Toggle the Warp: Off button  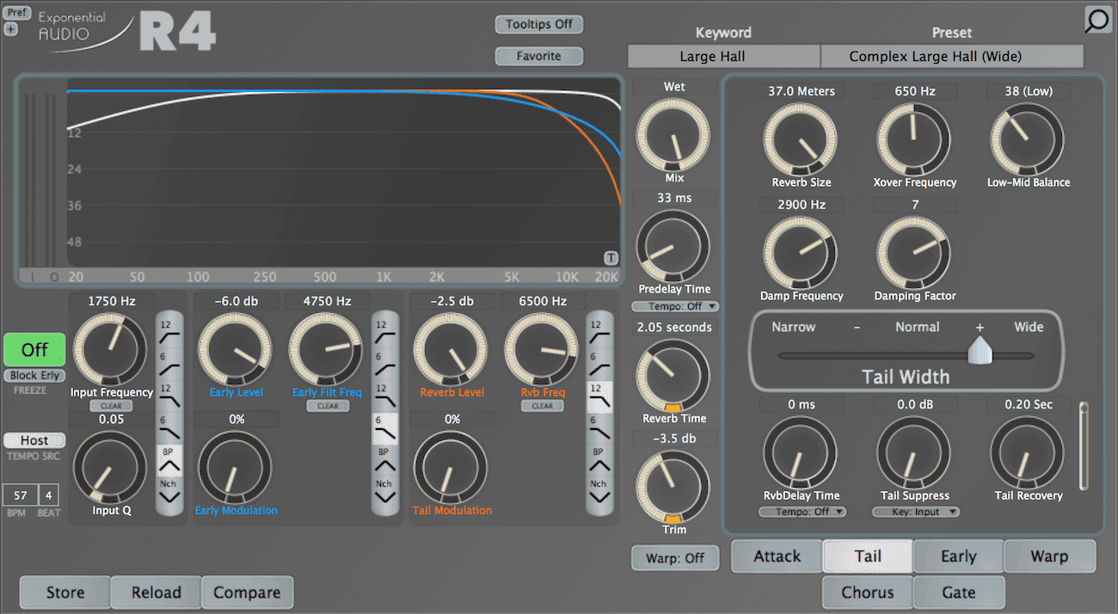[x=675, y=558]
